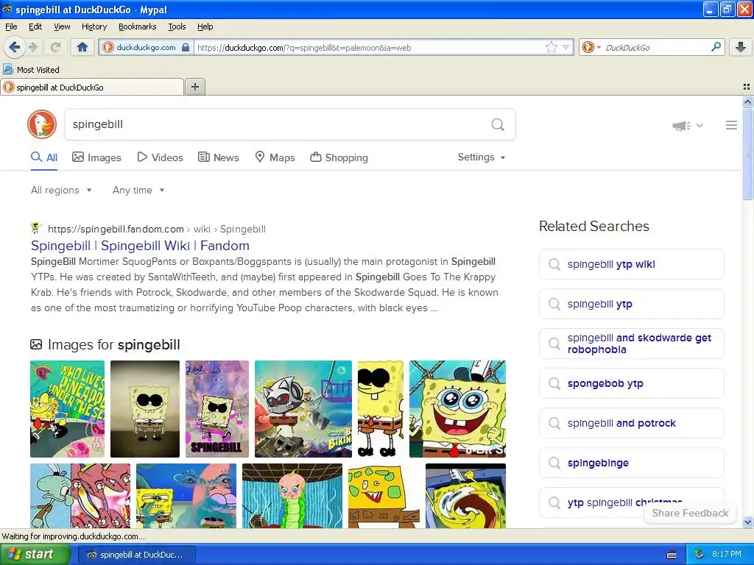Switch to the Images results tab

(96, 157)
